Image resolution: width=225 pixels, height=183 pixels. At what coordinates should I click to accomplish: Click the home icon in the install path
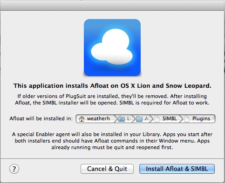tap(82, 119)
